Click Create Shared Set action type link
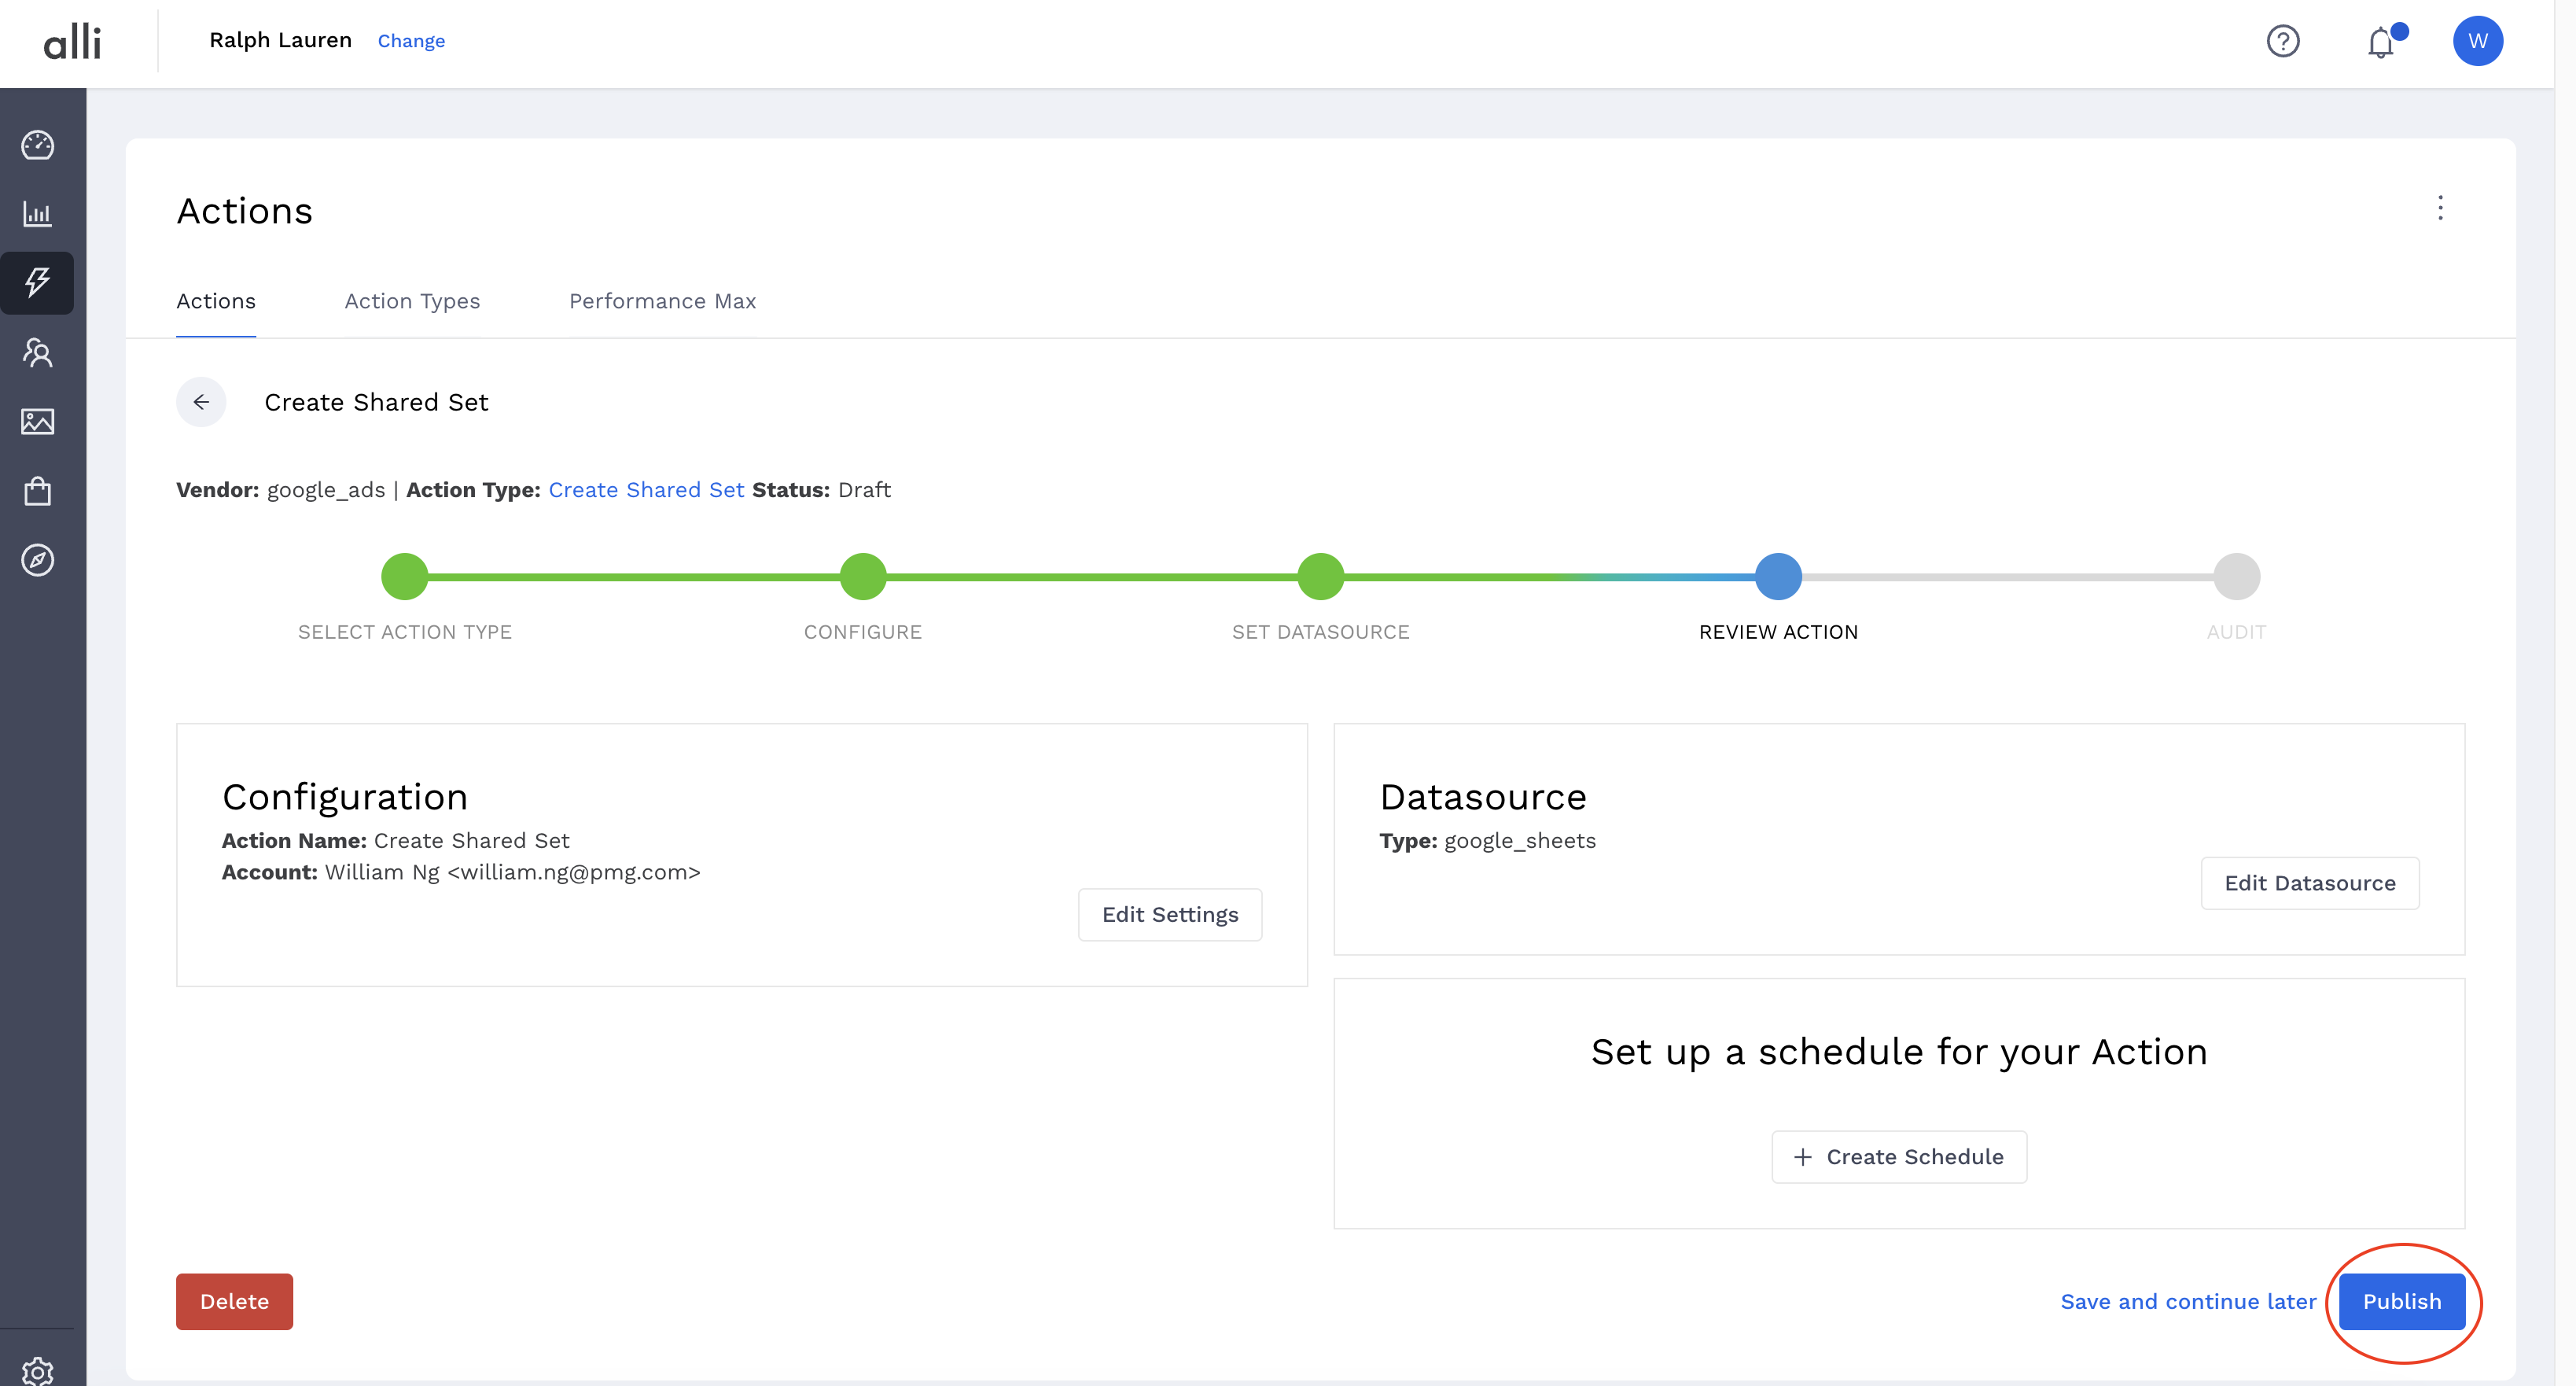Screen dimensions: 2576x1386 (x=645, y=490)
